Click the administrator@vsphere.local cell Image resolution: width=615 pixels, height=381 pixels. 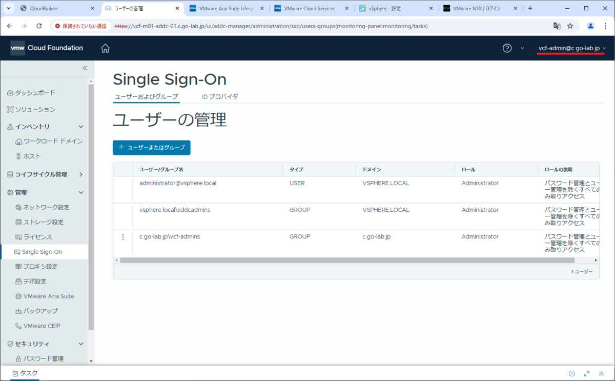coord(178,183)
